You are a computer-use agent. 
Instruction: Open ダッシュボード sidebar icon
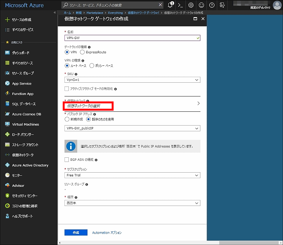(x=7, y=52)
